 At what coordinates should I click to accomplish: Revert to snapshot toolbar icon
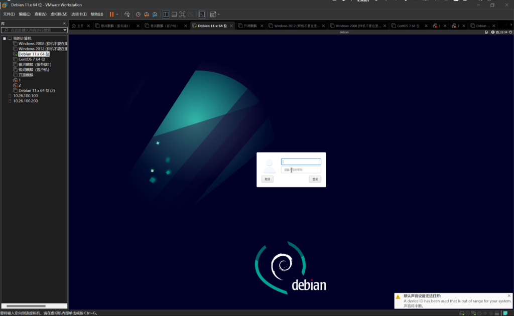click(147, 15)
